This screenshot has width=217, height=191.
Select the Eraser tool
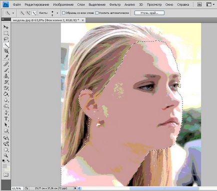coord(6,88)
